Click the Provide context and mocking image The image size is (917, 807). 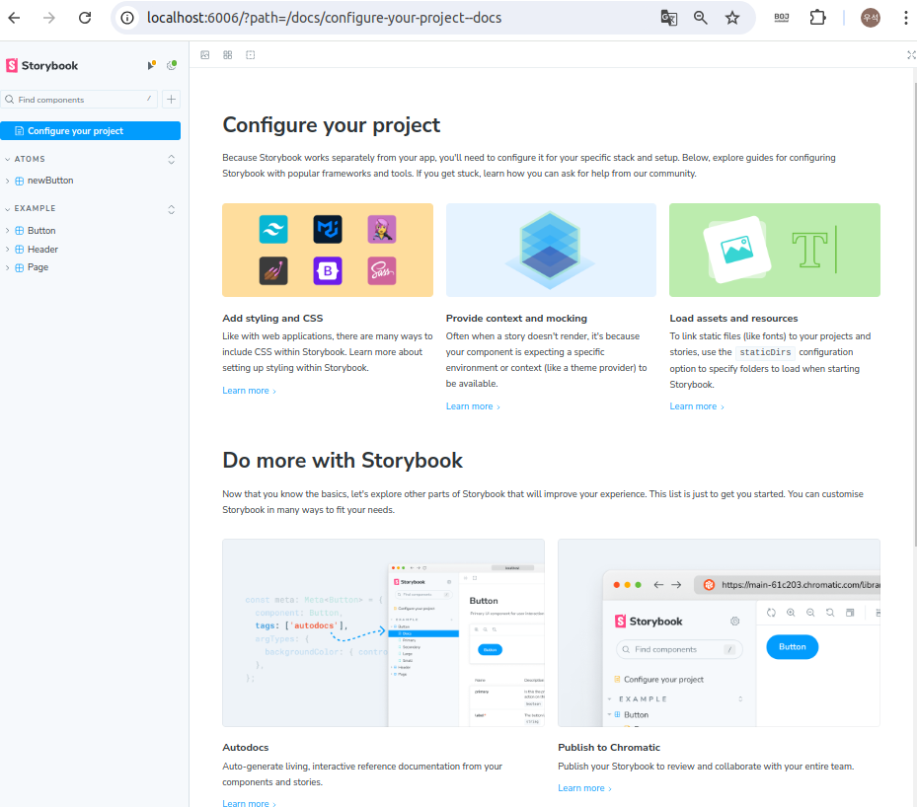551,251
